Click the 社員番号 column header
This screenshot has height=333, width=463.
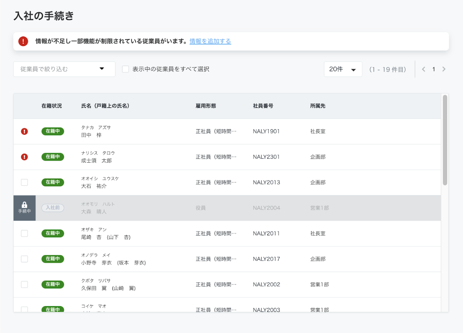[263, 106]
